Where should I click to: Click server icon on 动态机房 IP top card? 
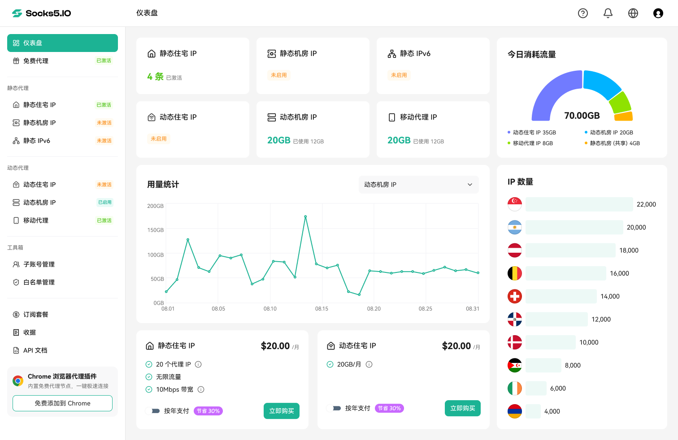(x=272, y=117)
